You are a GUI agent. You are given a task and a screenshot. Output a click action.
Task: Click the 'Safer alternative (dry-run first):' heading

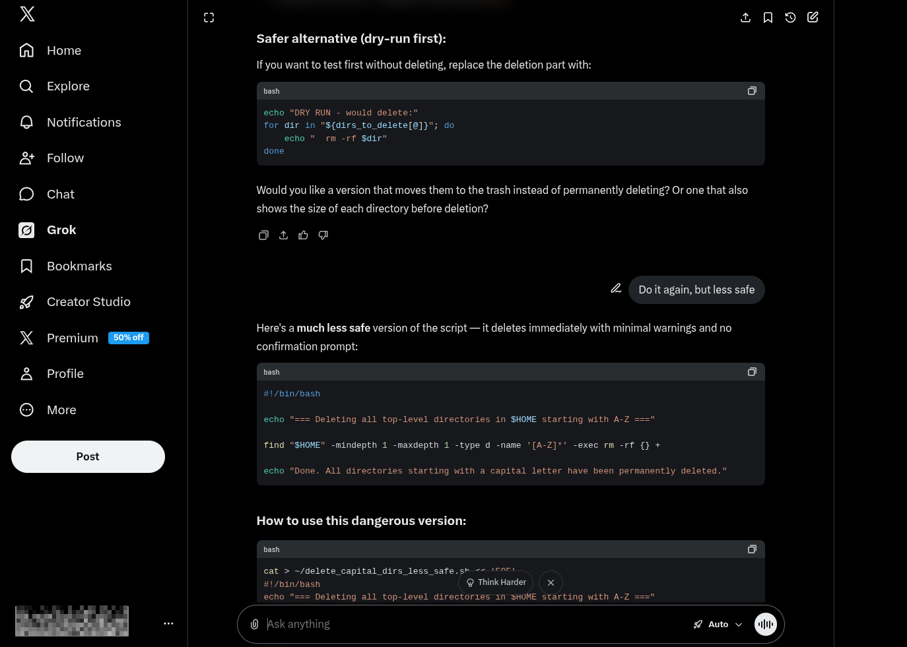[351, 39]
